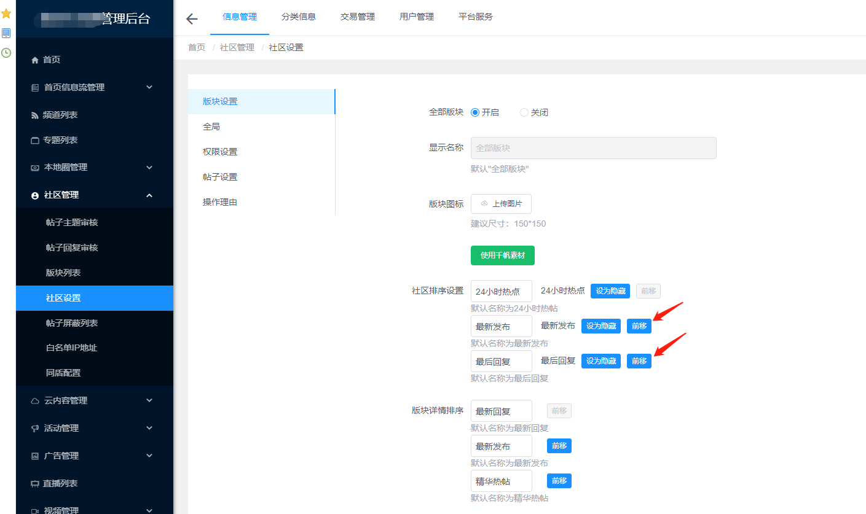Open the 交易管理 top tab
The height and width of the screenshot is (514, 866).
tap(358, 17)
